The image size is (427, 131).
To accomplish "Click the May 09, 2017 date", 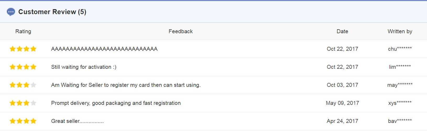I will pos(342,103).
